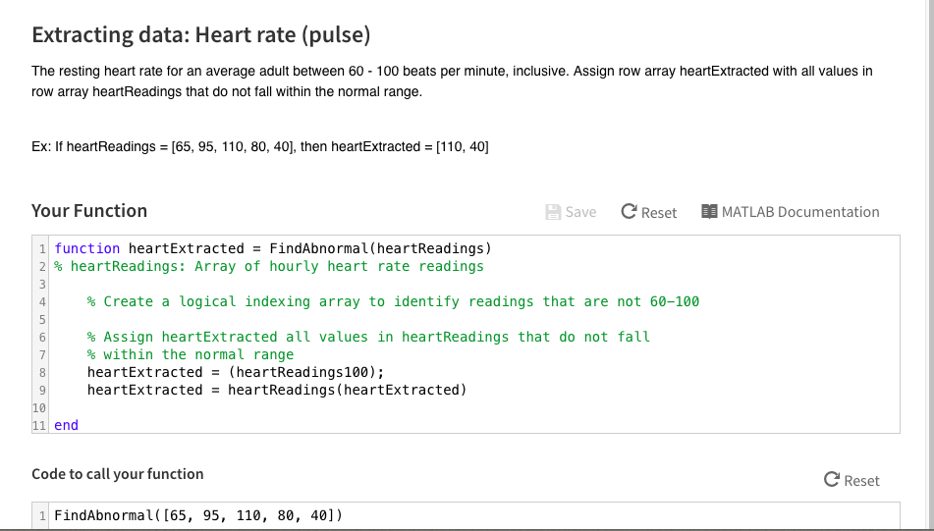Screen dimensions: 934x531
Task: Click the 'end' keyword in the function
Action: [x=66, y=425]
